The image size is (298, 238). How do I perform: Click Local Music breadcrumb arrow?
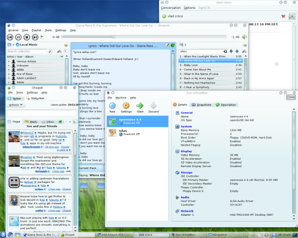[x=13, y=45]
